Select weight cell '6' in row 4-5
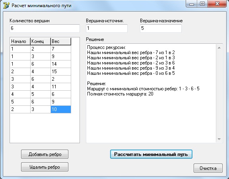 coord(61,94)
